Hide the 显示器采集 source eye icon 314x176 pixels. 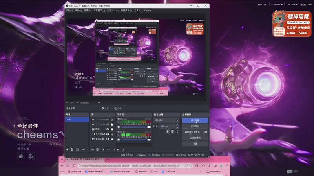click(108, 134)
